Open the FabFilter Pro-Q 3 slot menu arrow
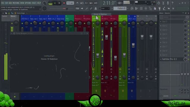 (161, 59)
